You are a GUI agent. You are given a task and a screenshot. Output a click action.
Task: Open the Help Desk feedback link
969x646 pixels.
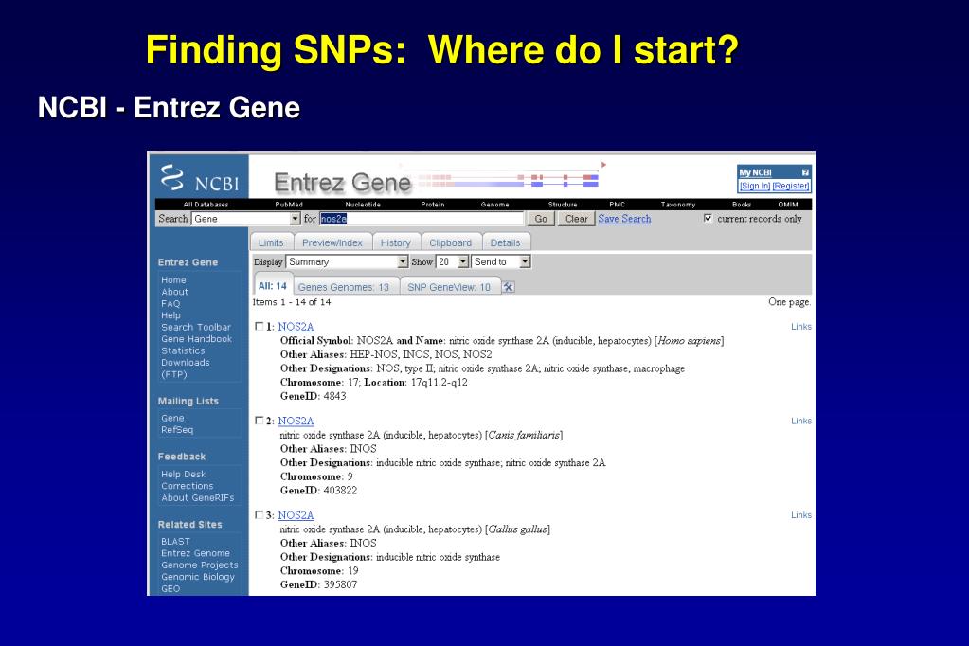(183, 475)
